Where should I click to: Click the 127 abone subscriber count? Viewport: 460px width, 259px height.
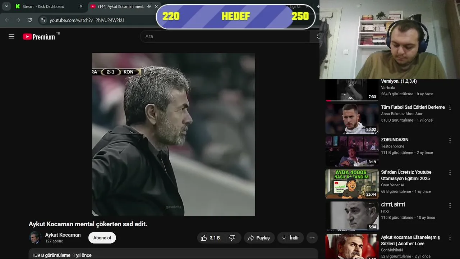pyautogui.click(x=54, y=241)
